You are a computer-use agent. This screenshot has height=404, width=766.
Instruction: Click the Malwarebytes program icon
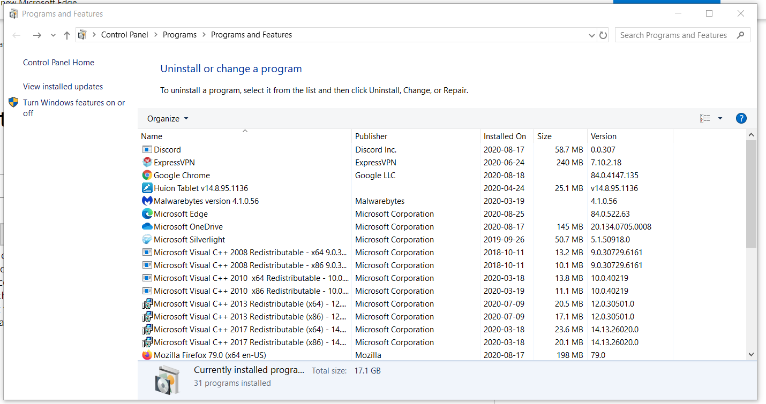point(147,201)
